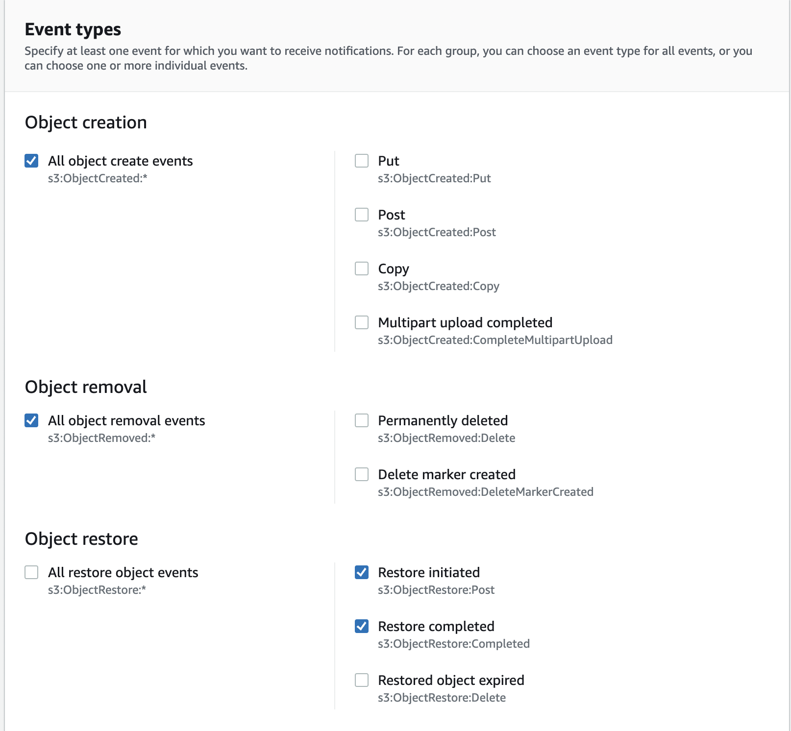791x731 pixels.
Task: Check "Delete marker created"
Action: pyautogui.click(x=362, y=474)
